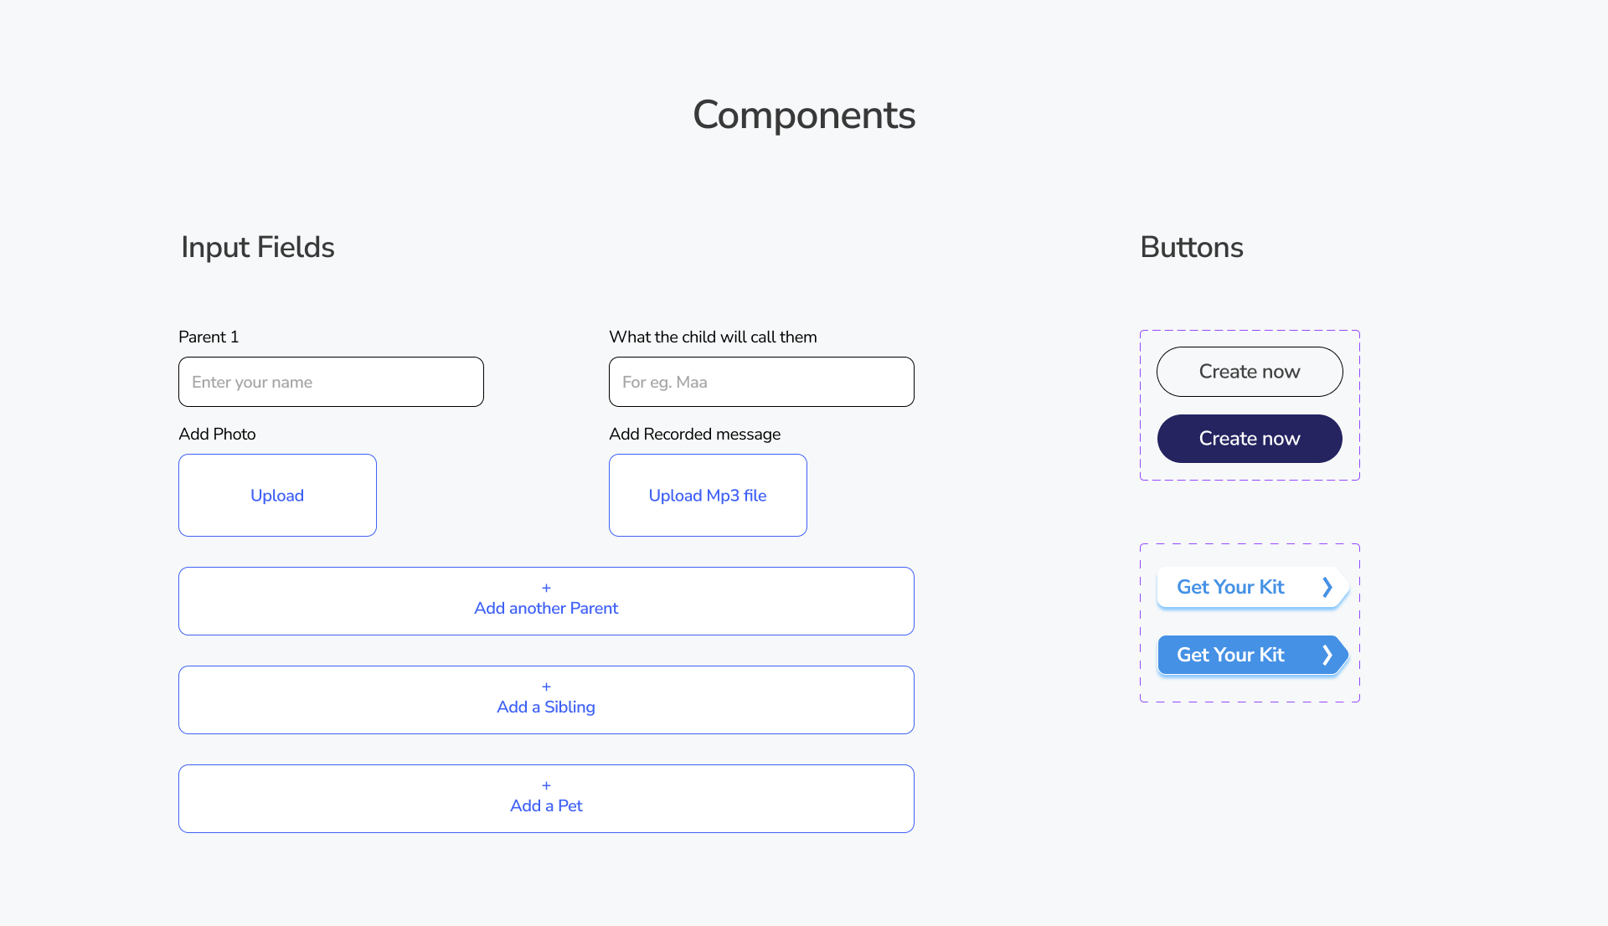This screenshot has width=1608, height=926.
Task: Click the plus icon above Add a Sibling
Action: (x=546, y=687)
